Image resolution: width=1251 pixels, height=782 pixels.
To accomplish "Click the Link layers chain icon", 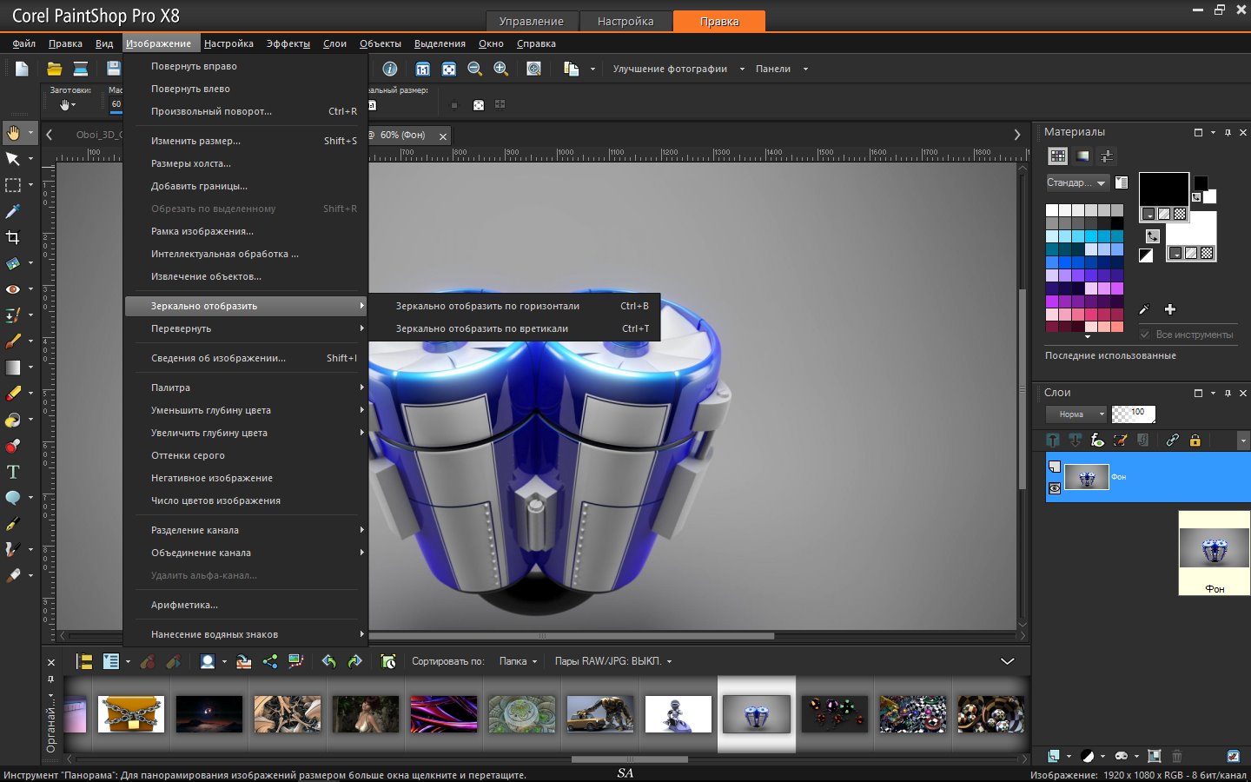I will pos(1172,441).
